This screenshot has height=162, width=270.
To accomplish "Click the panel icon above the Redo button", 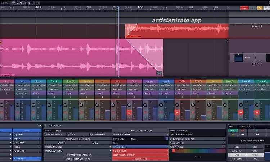I will [x=40, y=126].
